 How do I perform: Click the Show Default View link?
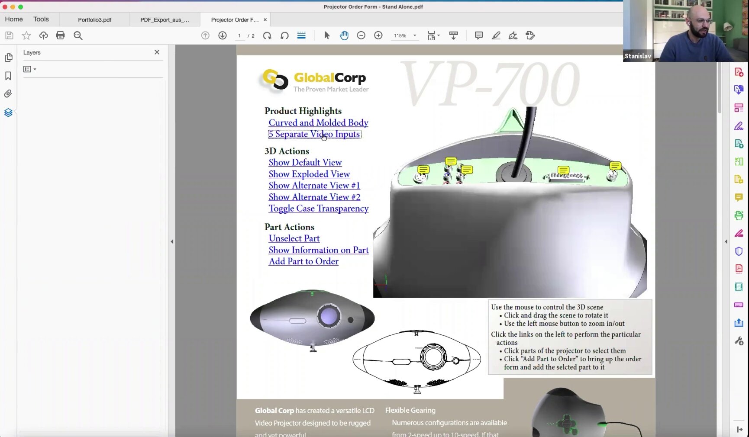(305, 162)
